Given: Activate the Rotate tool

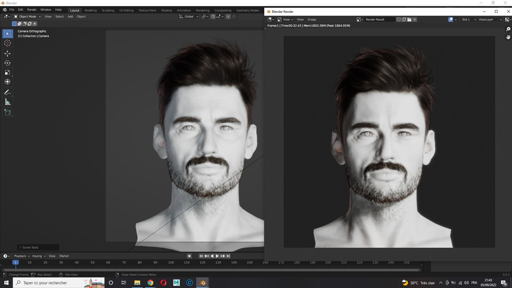Looking at the screenshot, I should tap(7, 63).
